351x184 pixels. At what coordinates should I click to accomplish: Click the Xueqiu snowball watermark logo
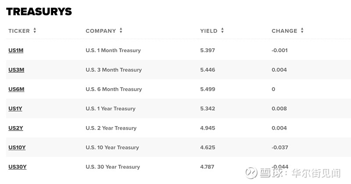coord(251,173)
